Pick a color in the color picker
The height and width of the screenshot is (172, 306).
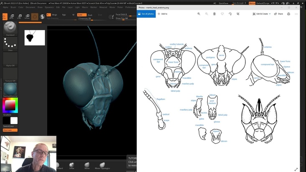pos(10,105)
